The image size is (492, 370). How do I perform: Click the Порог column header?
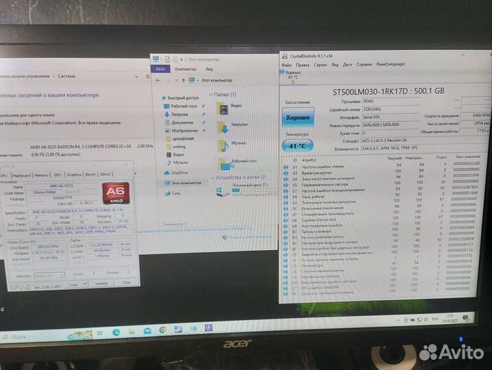[x=441, y=157]
